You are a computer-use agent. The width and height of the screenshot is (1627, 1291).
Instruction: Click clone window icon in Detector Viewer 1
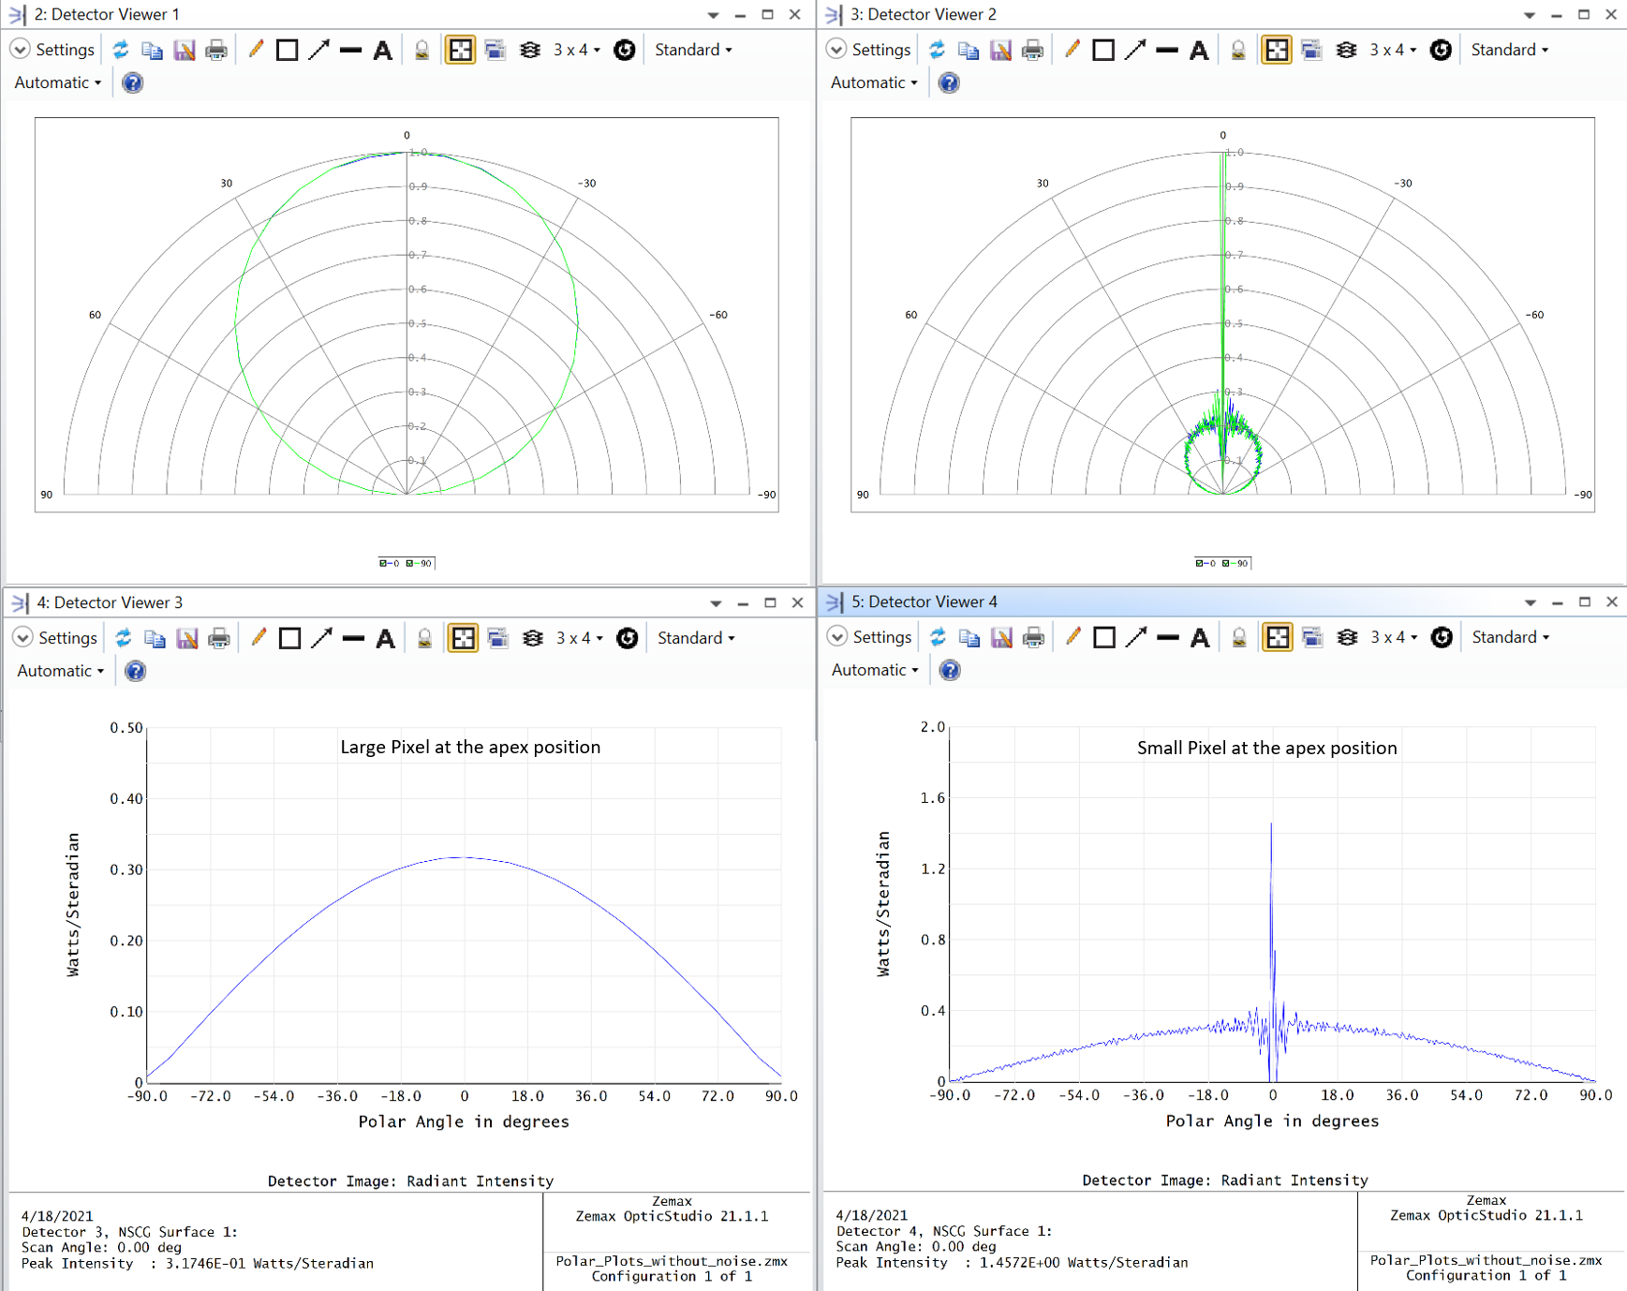tap(495, 50)
